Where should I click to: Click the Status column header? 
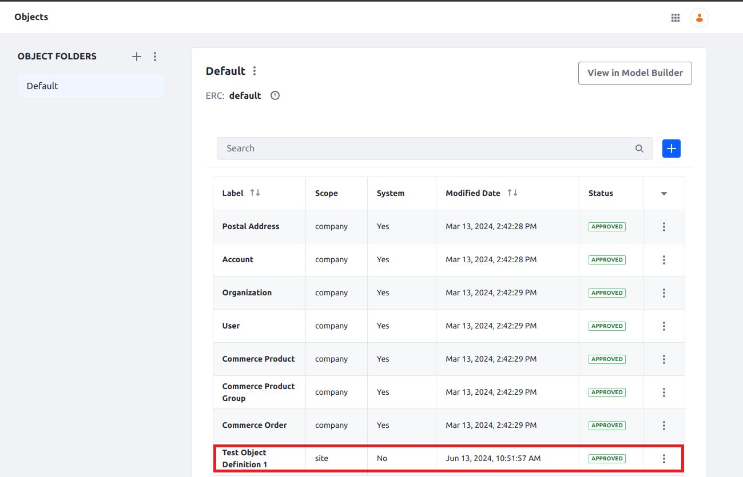click(601, 193)
